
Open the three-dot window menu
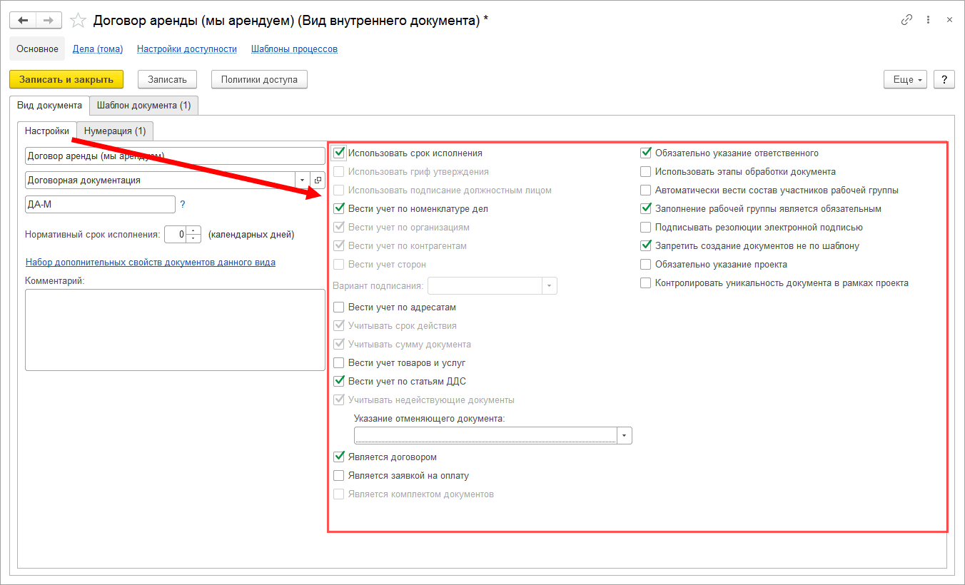pos(928,20)
